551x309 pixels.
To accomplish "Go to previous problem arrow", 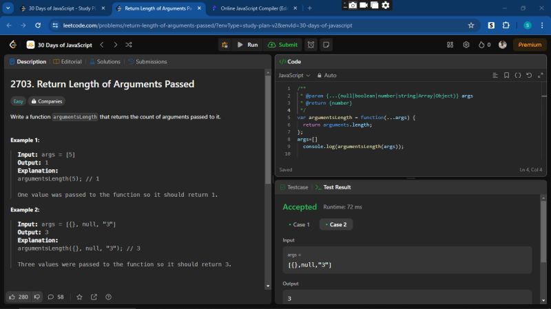I will click(102, 45).
